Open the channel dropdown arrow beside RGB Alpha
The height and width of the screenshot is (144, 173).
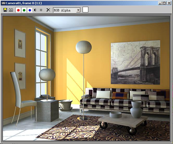point(78,10)
